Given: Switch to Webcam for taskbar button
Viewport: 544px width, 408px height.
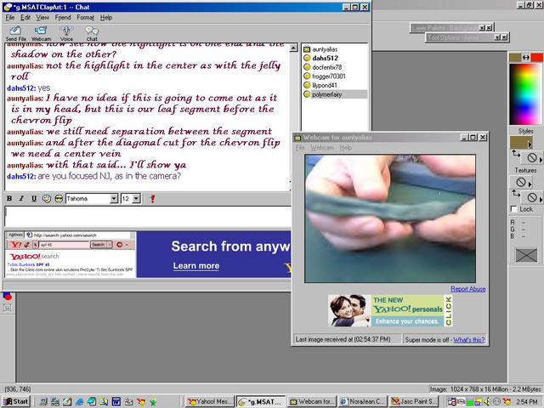Looking at the screenshot, I should pyautogui.click(x=312, y=401).
